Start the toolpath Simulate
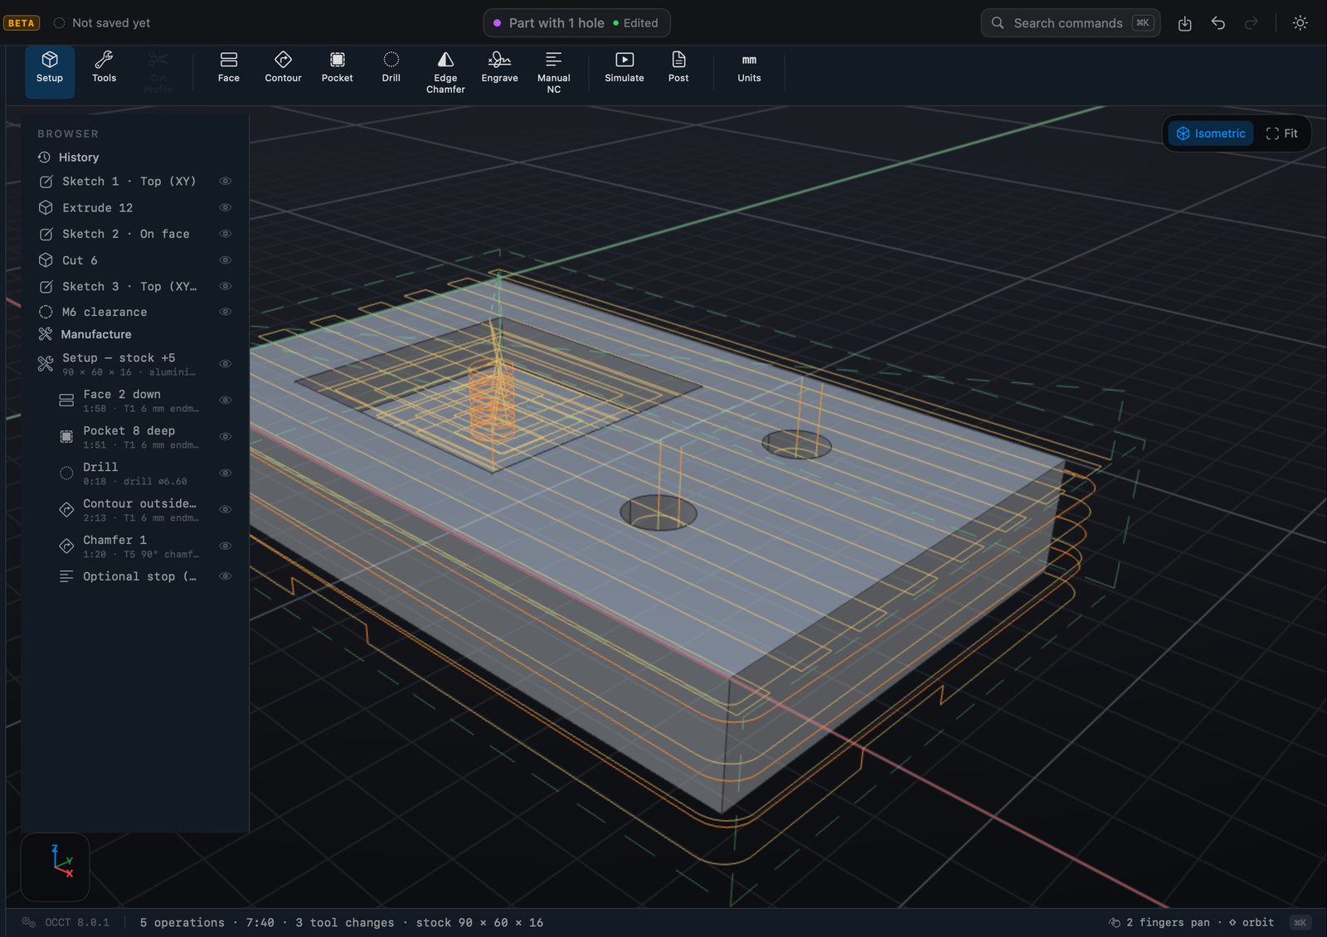 pos(625,68)
